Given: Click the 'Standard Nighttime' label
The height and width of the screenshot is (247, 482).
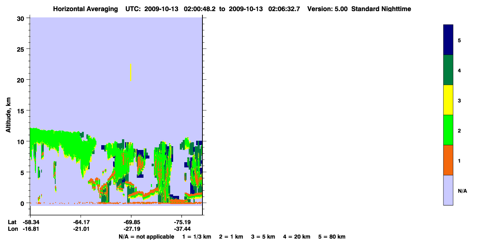Looking at the screenshot, I should click(381, 9).
